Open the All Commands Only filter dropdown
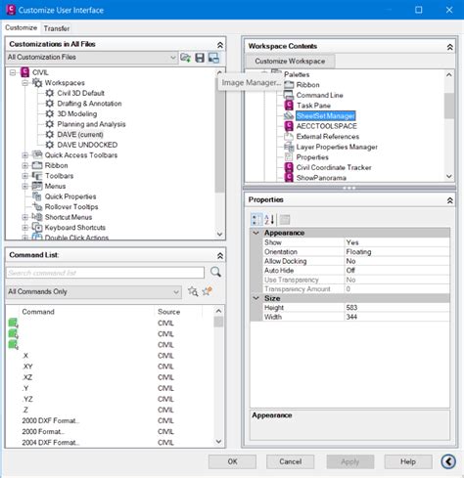The height and width of the screenshot is (478, 464). 176,291
